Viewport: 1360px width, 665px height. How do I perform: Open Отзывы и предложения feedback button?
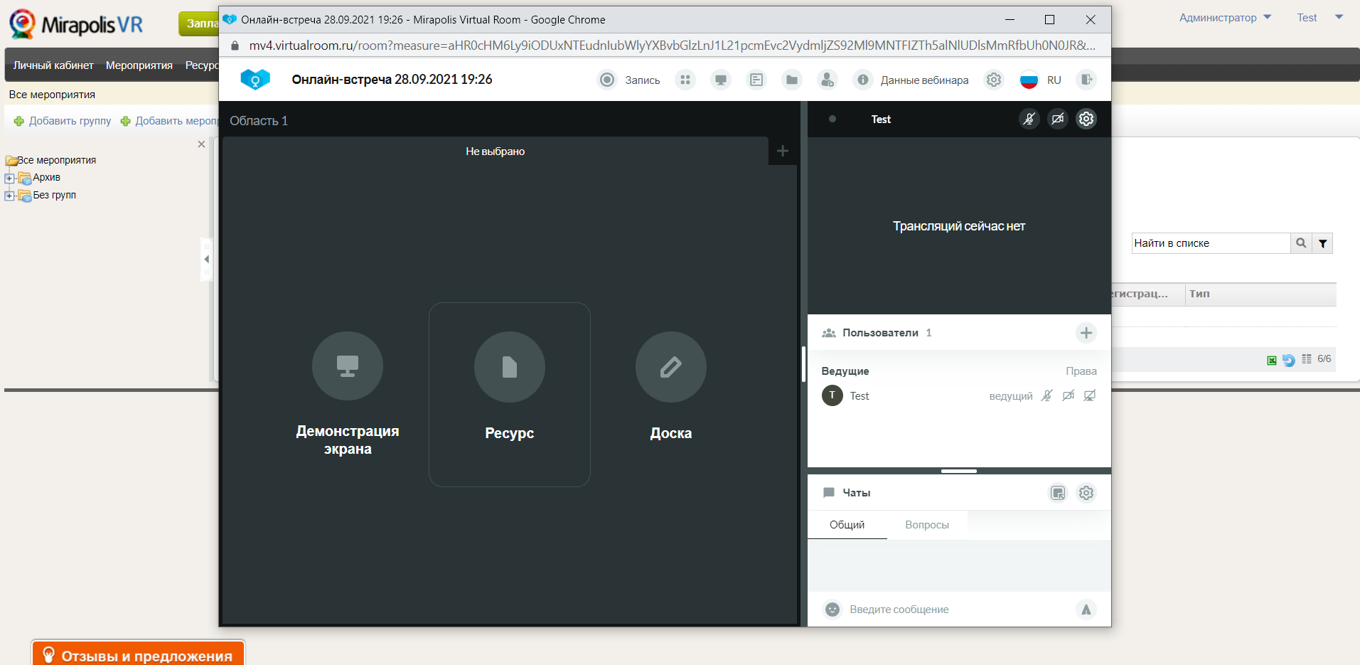click(138, 654)
